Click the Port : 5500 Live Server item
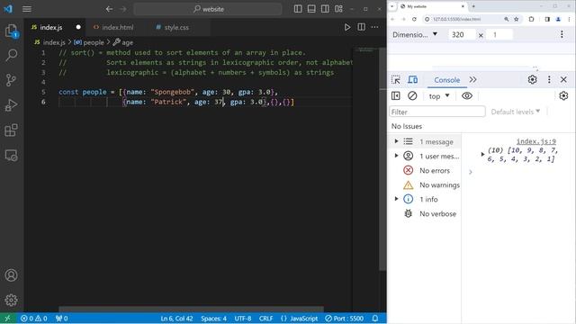Screen dimensions: 576x324 coord(345,318)
